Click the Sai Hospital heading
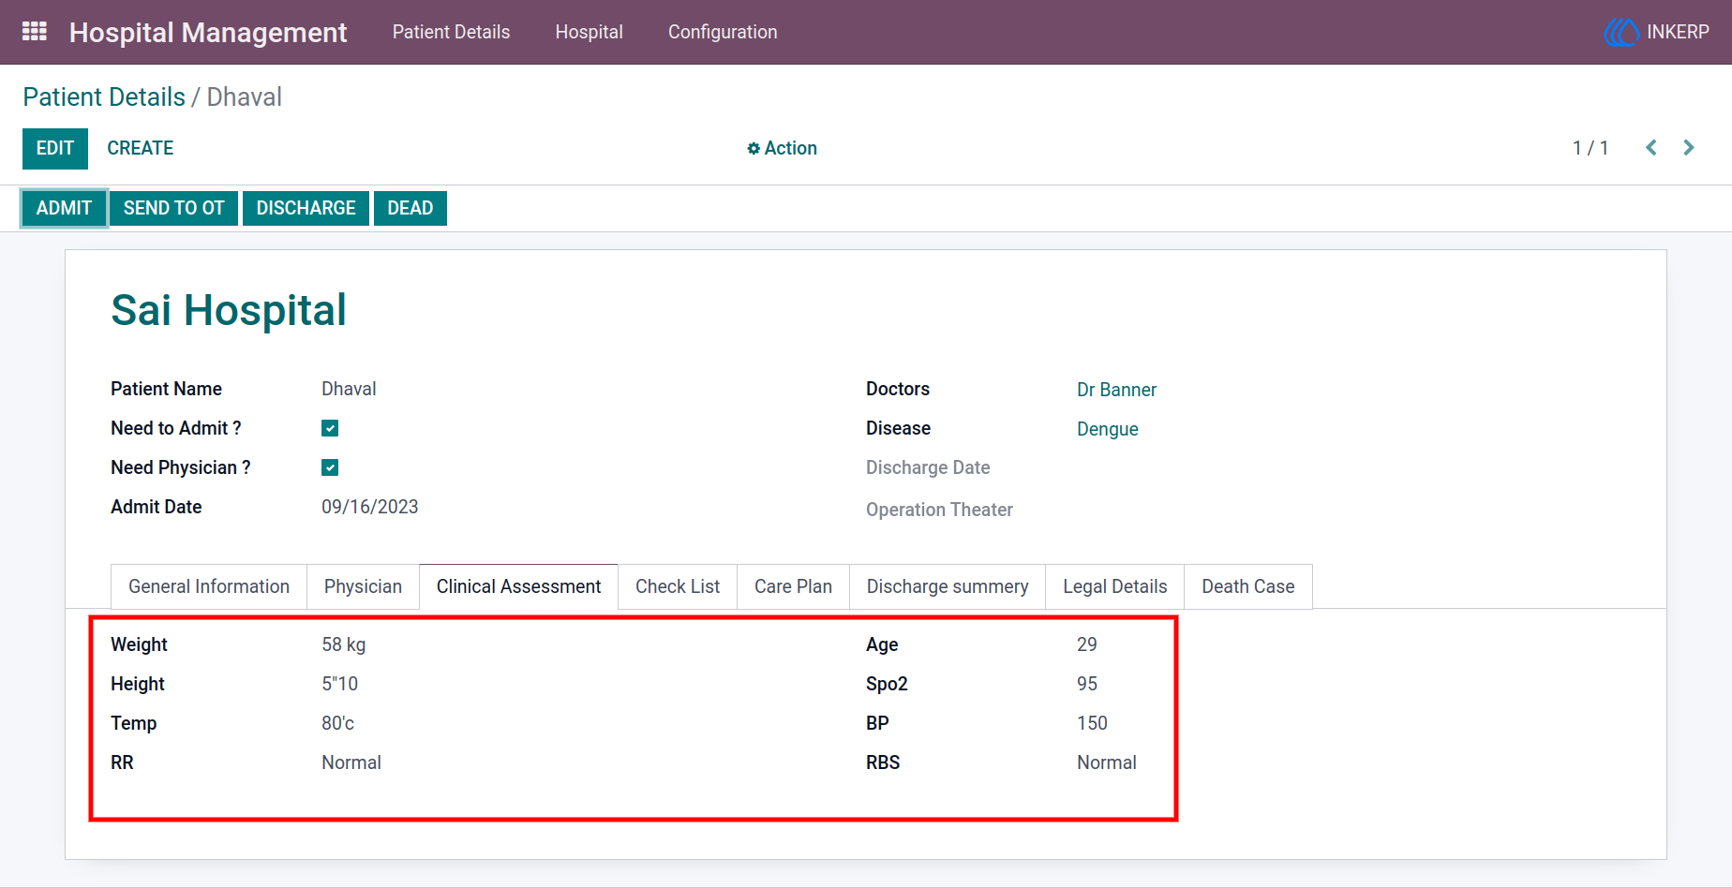Image resolution: width=1732 pixels, height=888 pixels. point(229,310)
